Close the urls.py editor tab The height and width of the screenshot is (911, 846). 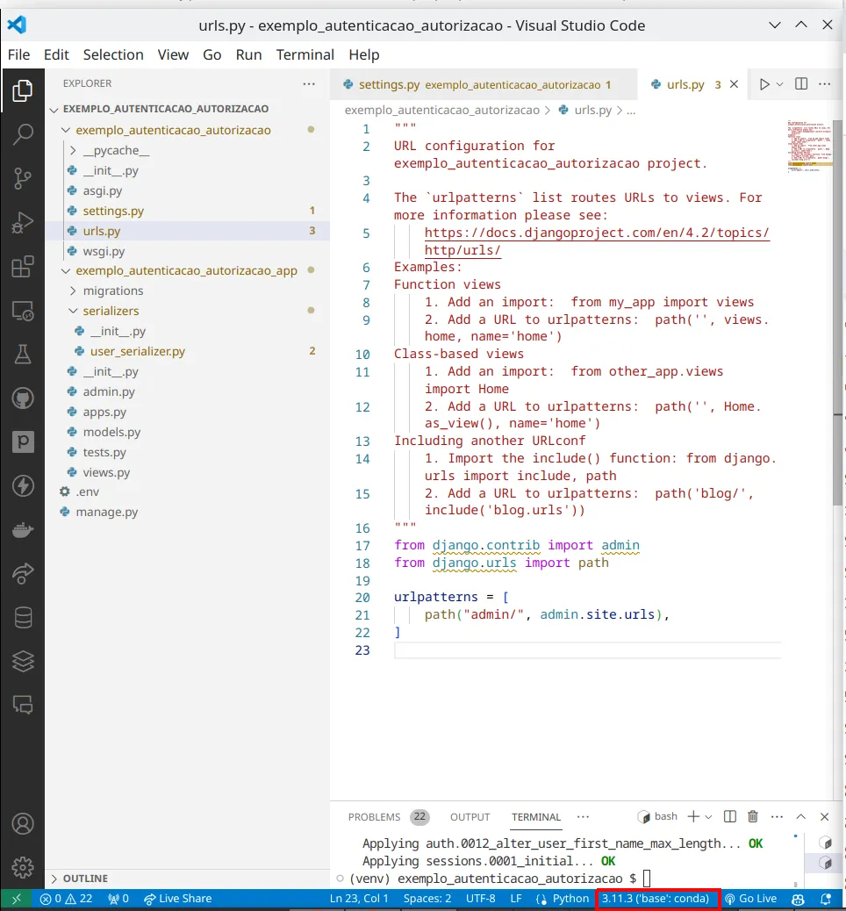point(734,84)
